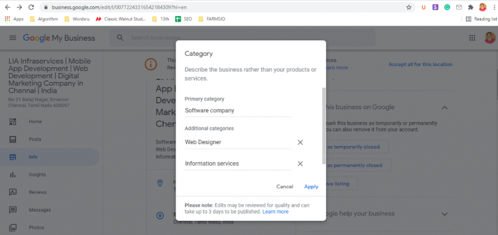
Task: Edit the Primary category Software company field
Action: click(x=238, y=110)
